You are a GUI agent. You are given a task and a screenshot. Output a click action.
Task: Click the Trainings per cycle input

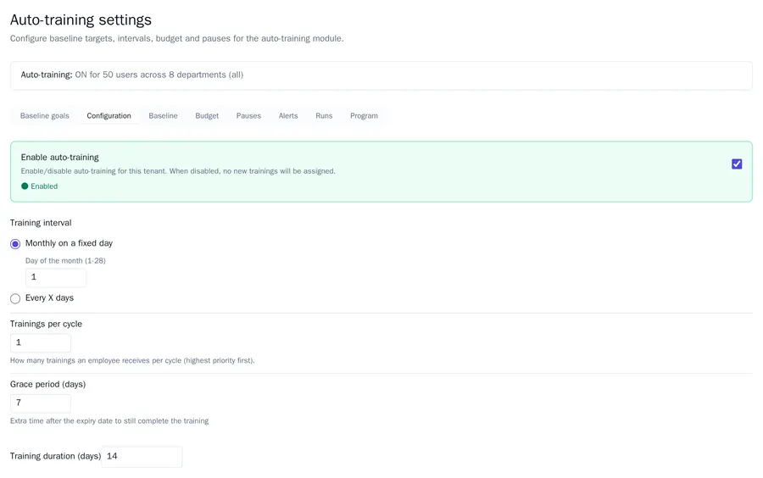(x=41, y=342)
